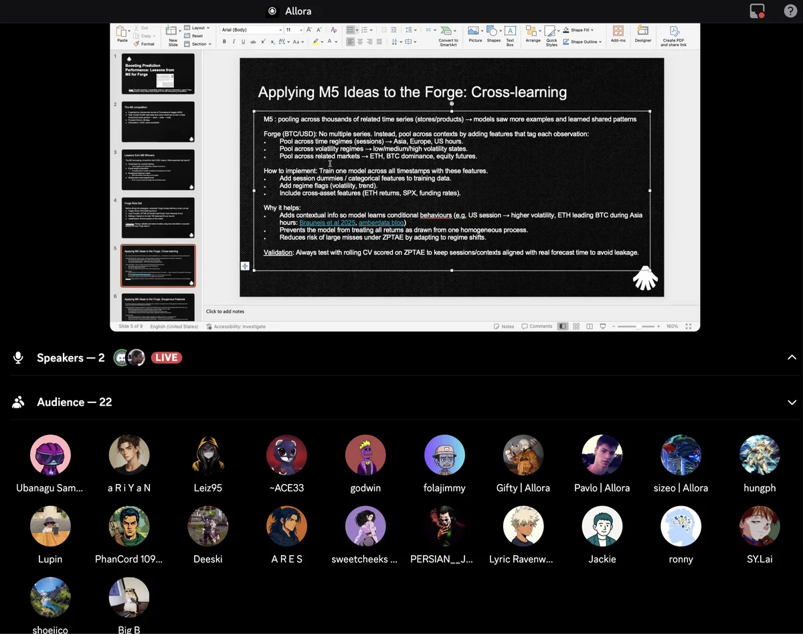Increase list indent level

(394, 30)
